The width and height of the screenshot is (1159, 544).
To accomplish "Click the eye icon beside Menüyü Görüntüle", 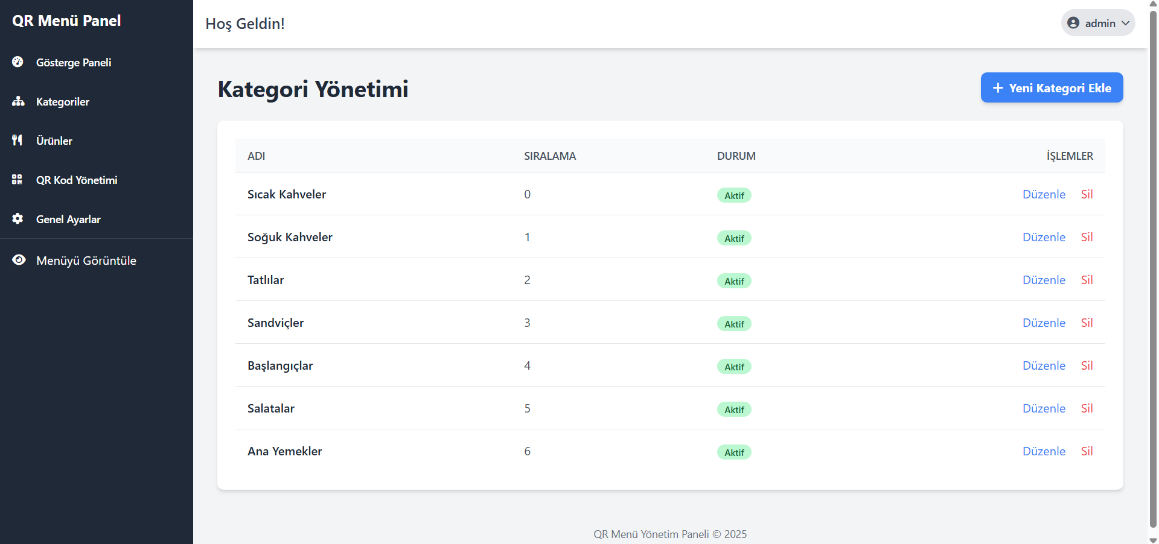I will (x=19, y=260).
